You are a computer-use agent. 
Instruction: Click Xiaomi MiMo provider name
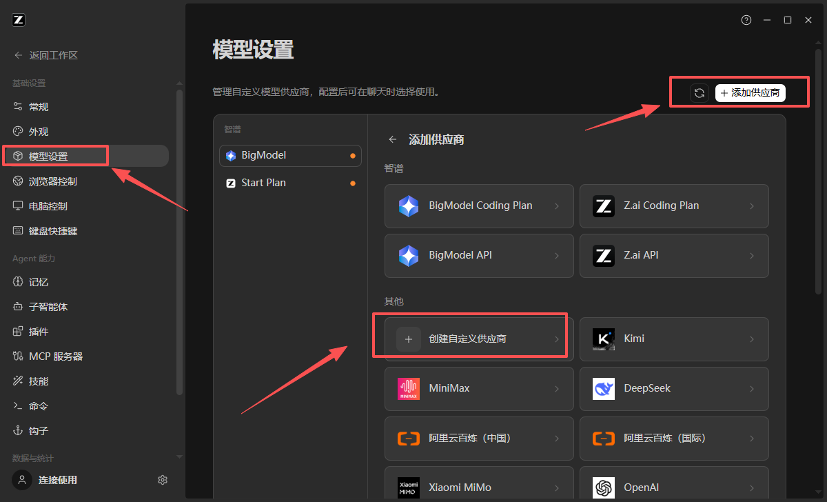pyautogui.click(x=460, y=488)
